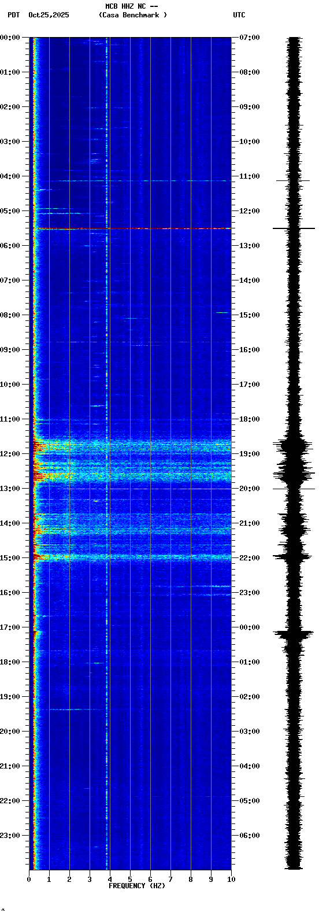Click the 03:00 UTC time label

(x=250, y=732)
